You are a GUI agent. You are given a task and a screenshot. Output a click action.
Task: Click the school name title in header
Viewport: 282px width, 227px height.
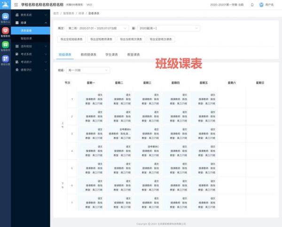click(42, 5)
